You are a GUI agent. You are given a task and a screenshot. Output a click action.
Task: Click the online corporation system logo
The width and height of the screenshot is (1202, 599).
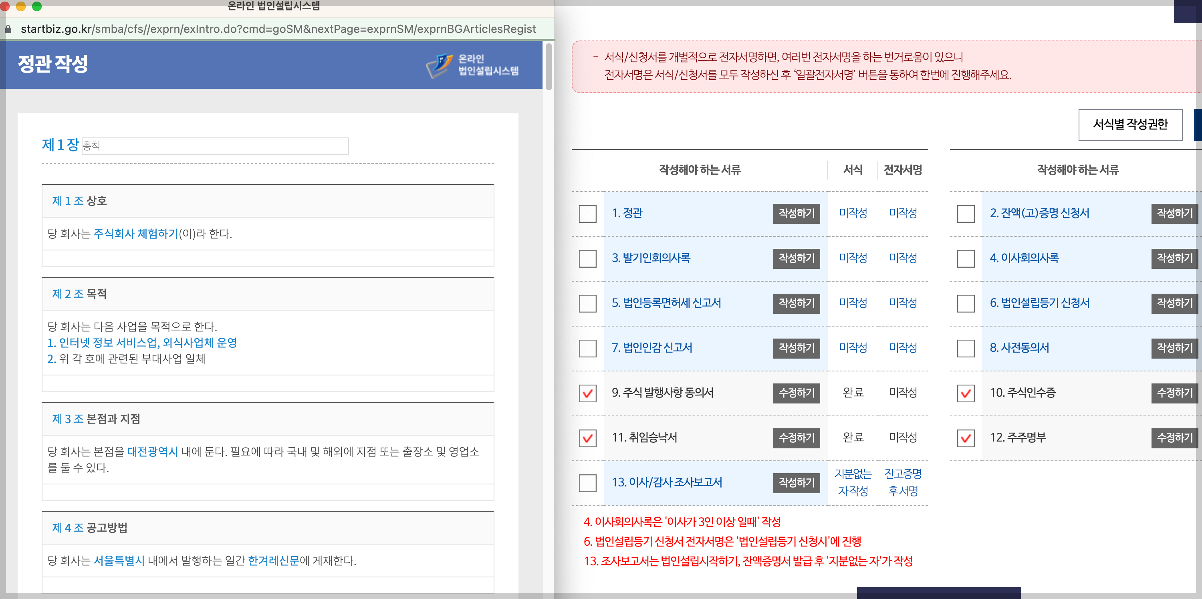(472, 65)
